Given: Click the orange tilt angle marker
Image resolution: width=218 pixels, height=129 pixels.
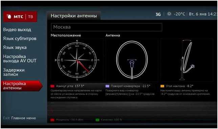Looking at the screenshot, I should (162, 86).
